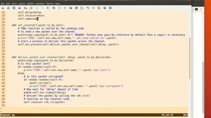Screen dimensions: 211x118
Task: Click the deliver_packet_over_channel function definition
Action: pos(62,57)
